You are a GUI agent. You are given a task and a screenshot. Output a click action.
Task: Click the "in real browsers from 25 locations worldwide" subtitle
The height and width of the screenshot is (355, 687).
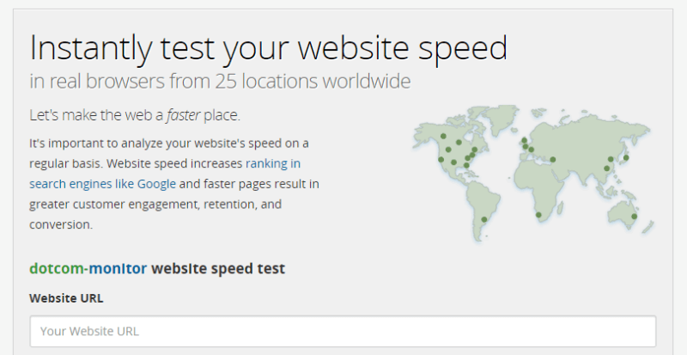coord(220,82)
